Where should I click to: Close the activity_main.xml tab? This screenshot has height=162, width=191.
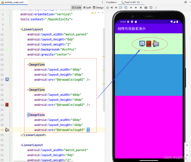pyautogui.click(x=25, y=2)
